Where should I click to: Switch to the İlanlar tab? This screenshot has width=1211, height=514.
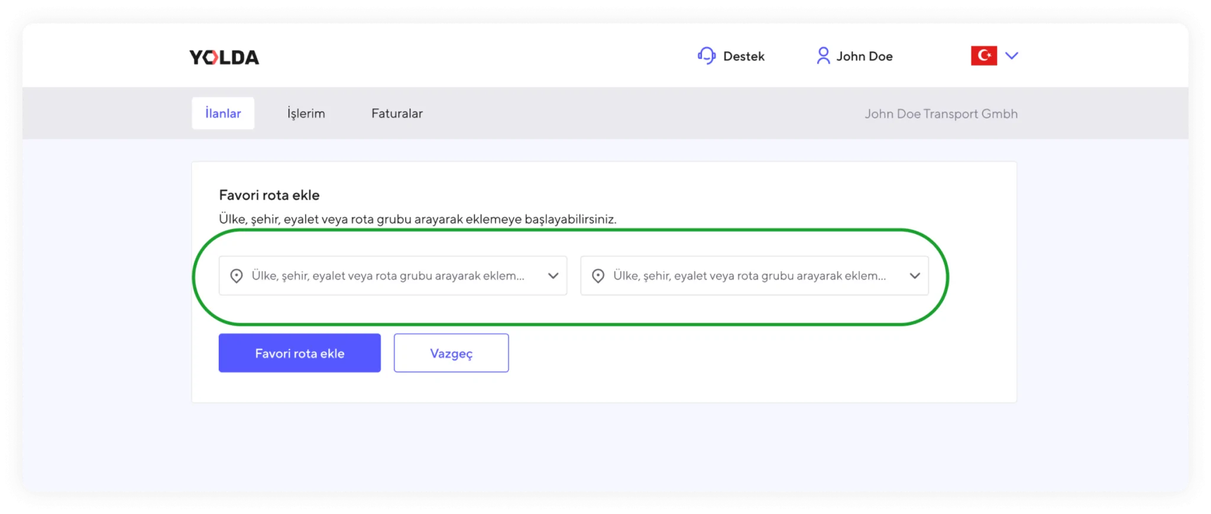pos(223,113)
